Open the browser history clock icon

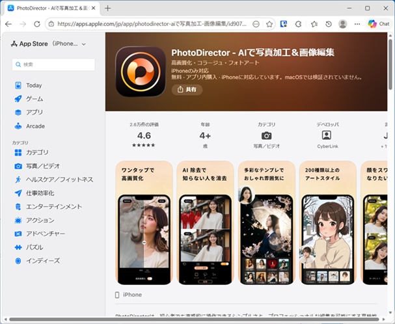328,24
